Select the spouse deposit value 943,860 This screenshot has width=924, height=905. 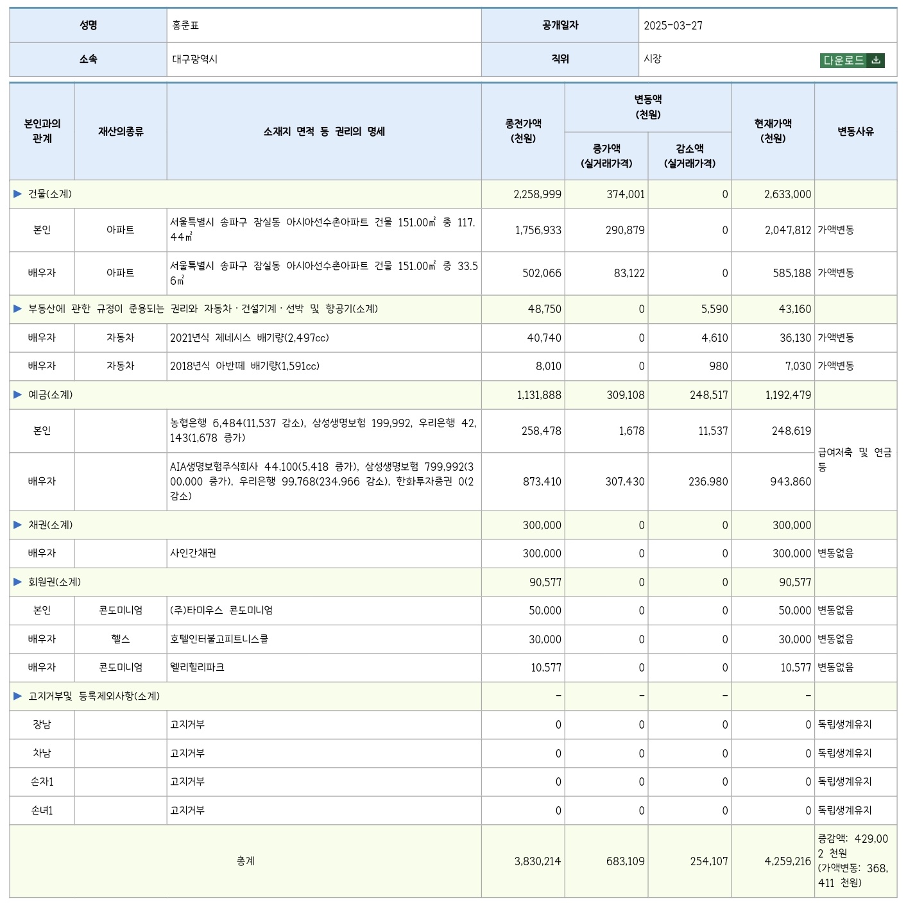[791, 481]
